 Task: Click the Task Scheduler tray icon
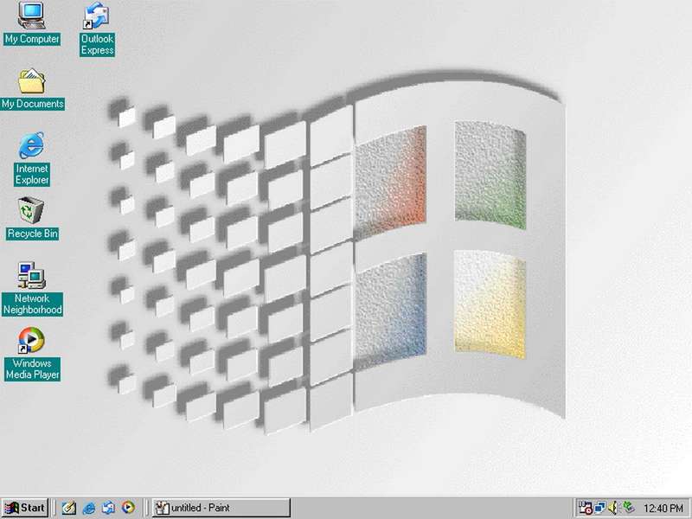tap(586, 508)
